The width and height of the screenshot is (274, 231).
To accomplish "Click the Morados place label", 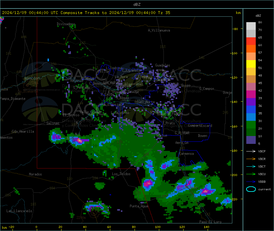I will 36,174.
